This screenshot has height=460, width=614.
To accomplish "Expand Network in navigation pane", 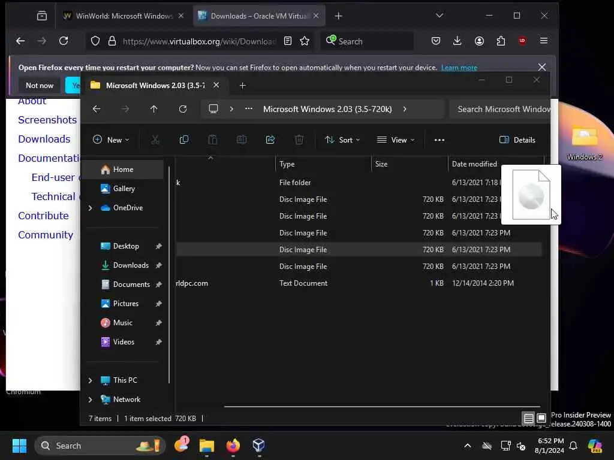I will pos(91,400).
